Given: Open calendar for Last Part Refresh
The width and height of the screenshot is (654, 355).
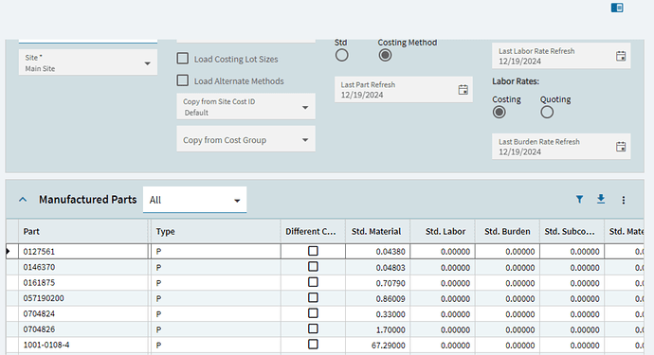Looking at the screenshot, I should click(463, 90).
